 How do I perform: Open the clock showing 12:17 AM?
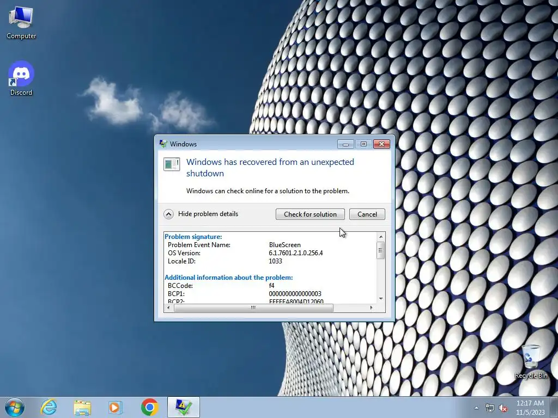[x=530, y=408]
